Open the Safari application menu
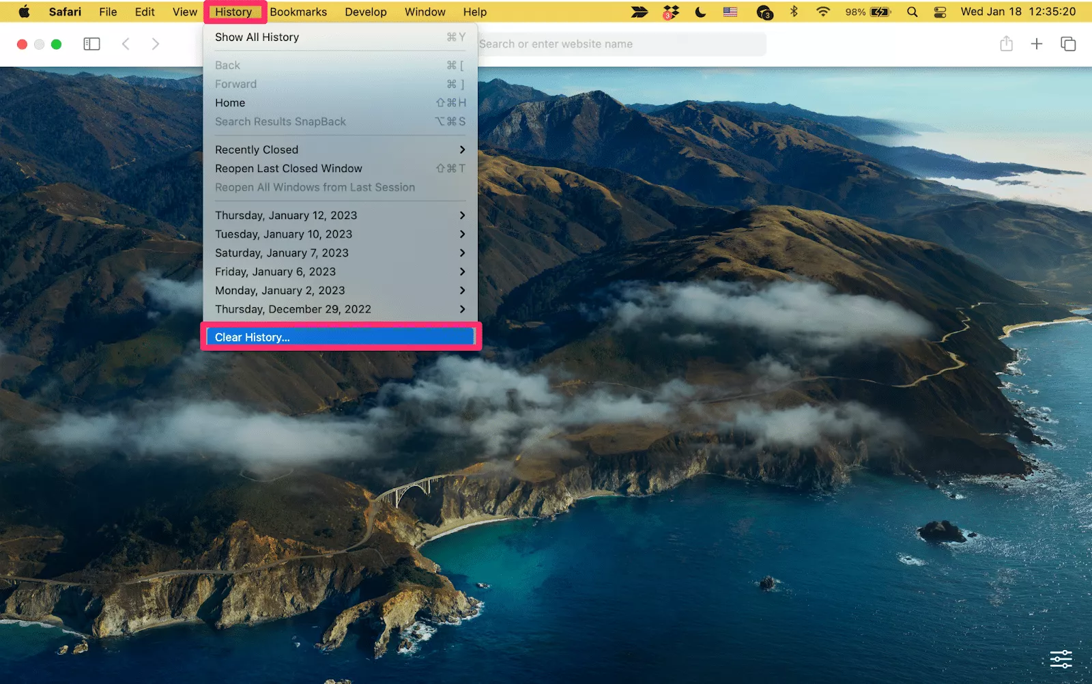Viewport: 1092px width, 684px height. coord(65,12)
